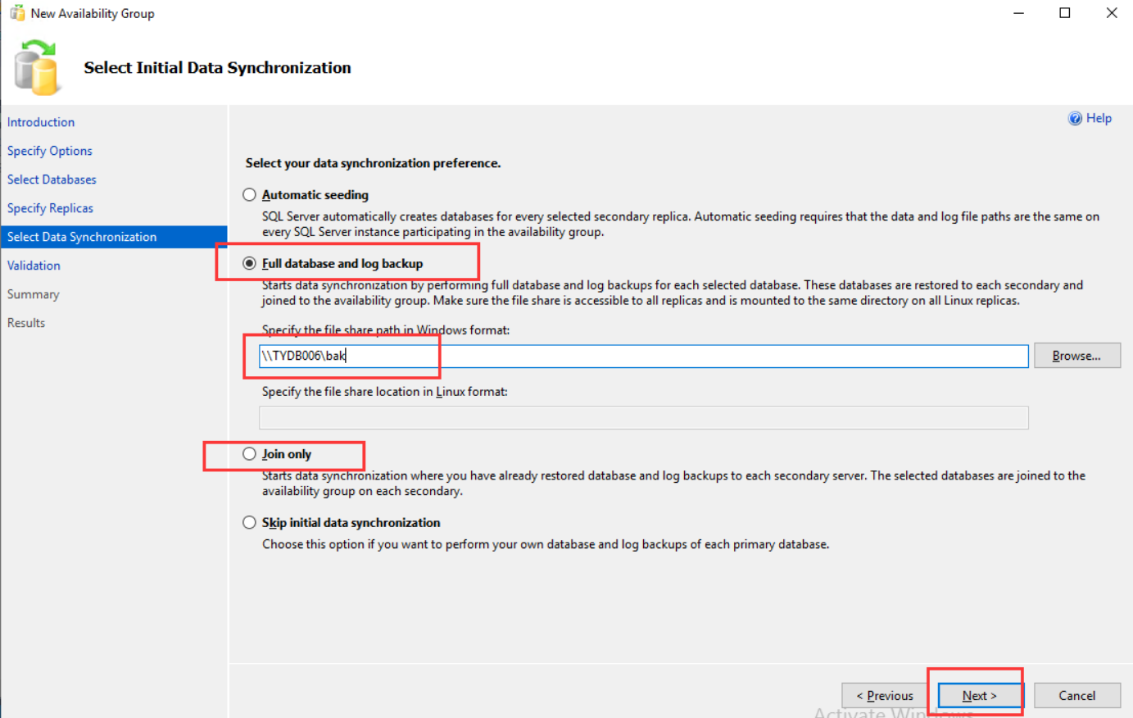Open the Select Databases step
Viewport: 1133px width, 718px height.
[52, 179]
